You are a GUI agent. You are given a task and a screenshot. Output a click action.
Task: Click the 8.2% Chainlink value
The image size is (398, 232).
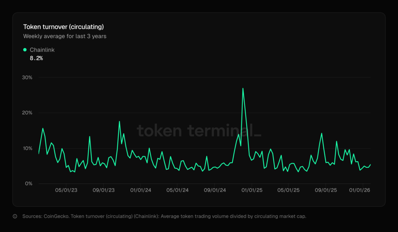point(36,58)
